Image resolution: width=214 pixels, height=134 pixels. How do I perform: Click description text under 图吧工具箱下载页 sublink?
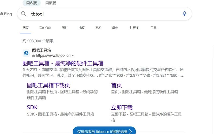point(62,95)
